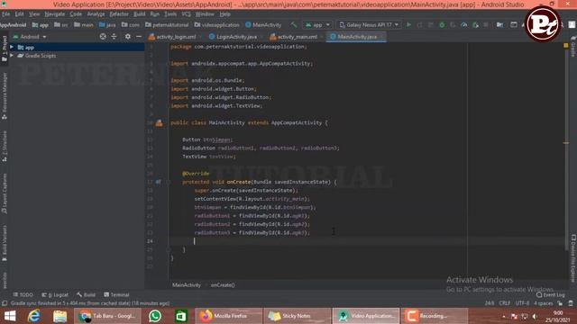Screen dimensions: 577x324
Task: Click the MainActivity breadcrumb at editor bottom
Action: tap(187, 284)
